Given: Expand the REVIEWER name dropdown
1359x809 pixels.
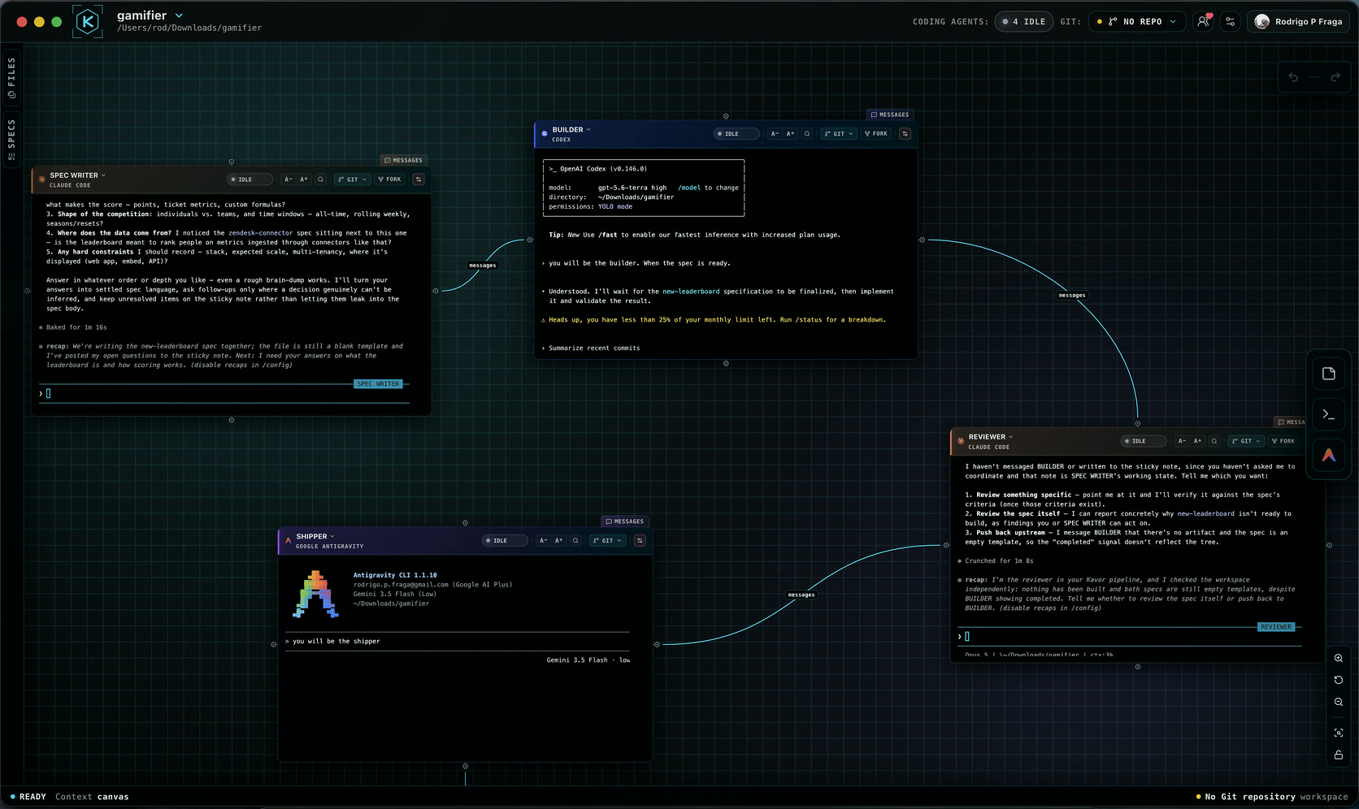Looking at the screenshot, I should [1010, 437].
